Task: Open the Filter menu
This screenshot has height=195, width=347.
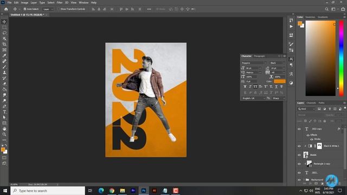Action: [60, 3]
